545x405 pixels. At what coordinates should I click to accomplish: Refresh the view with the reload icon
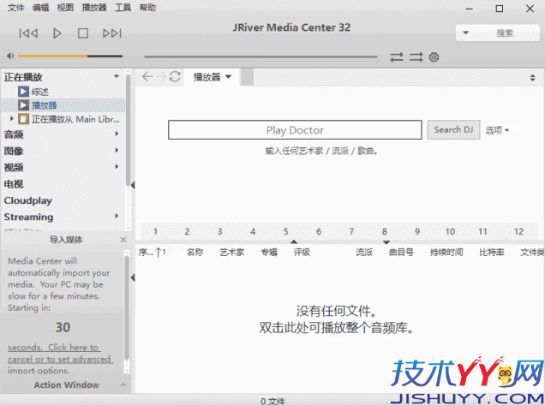coord(175,76)
